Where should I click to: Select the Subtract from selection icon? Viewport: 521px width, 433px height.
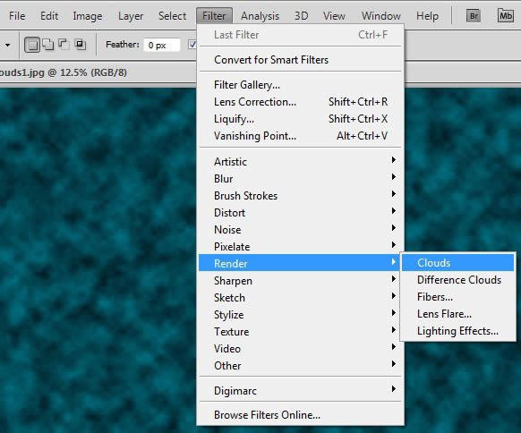(x=64, y=44)
